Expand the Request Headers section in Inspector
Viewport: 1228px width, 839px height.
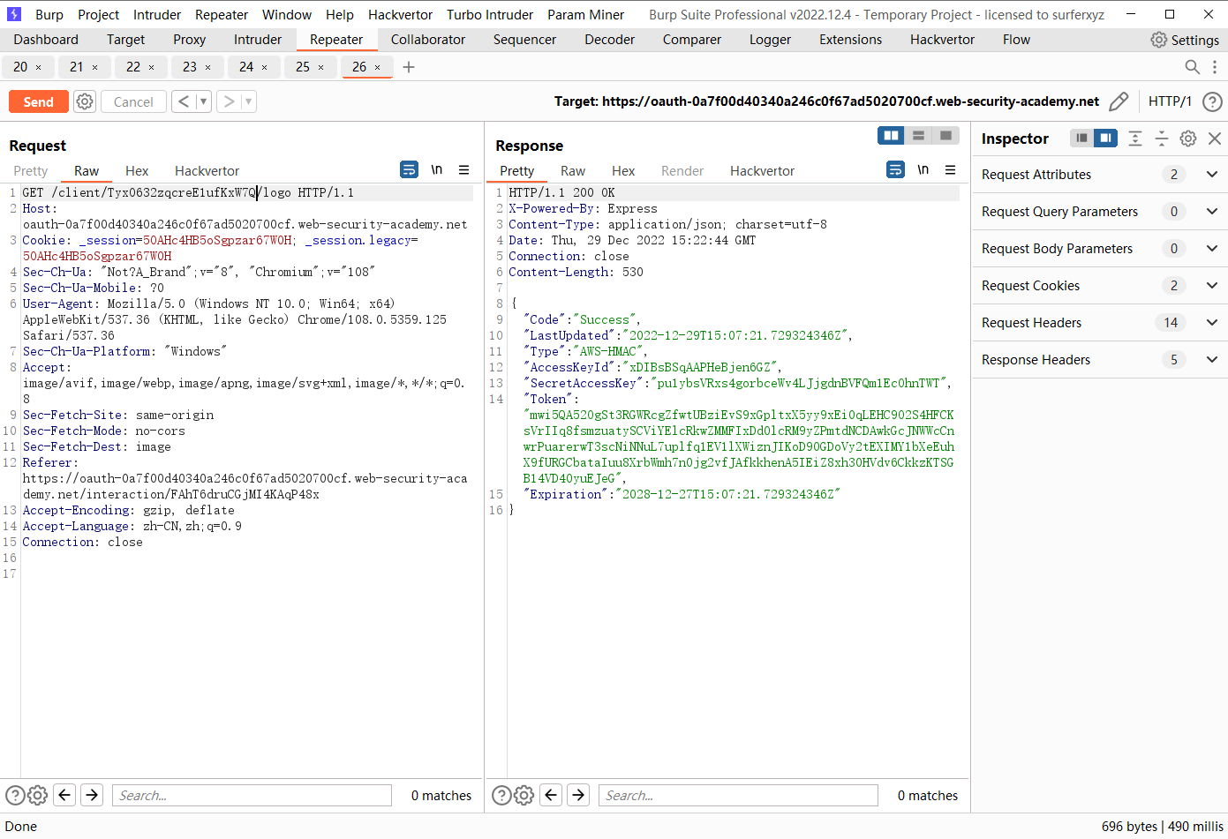tap(1212, 322)
